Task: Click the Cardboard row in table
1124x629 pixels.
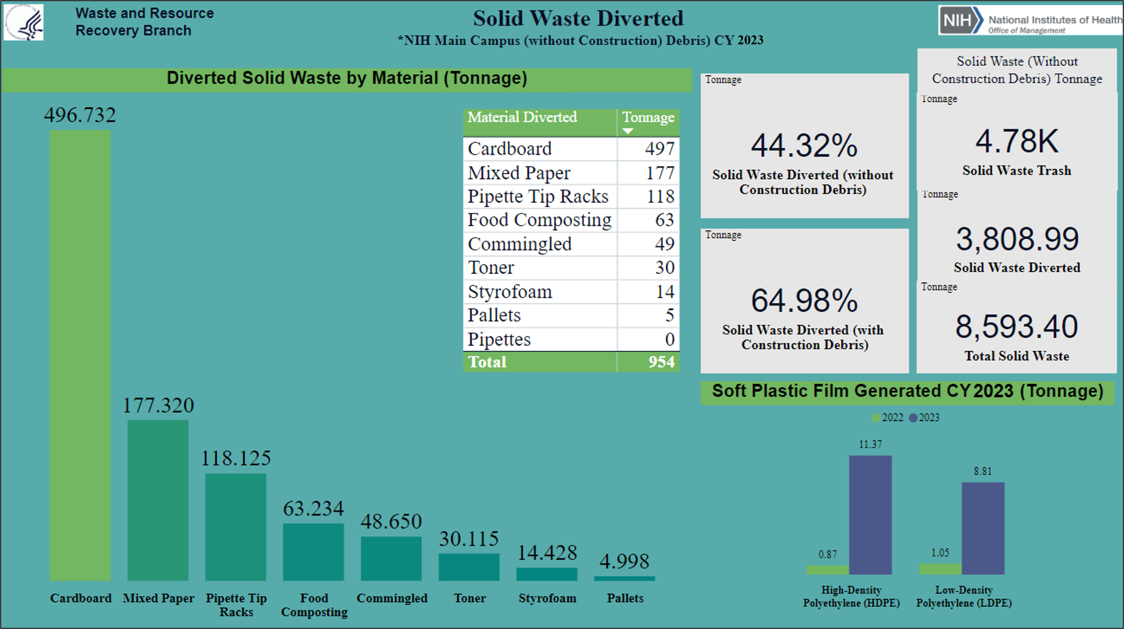Action: coord(571,149)
